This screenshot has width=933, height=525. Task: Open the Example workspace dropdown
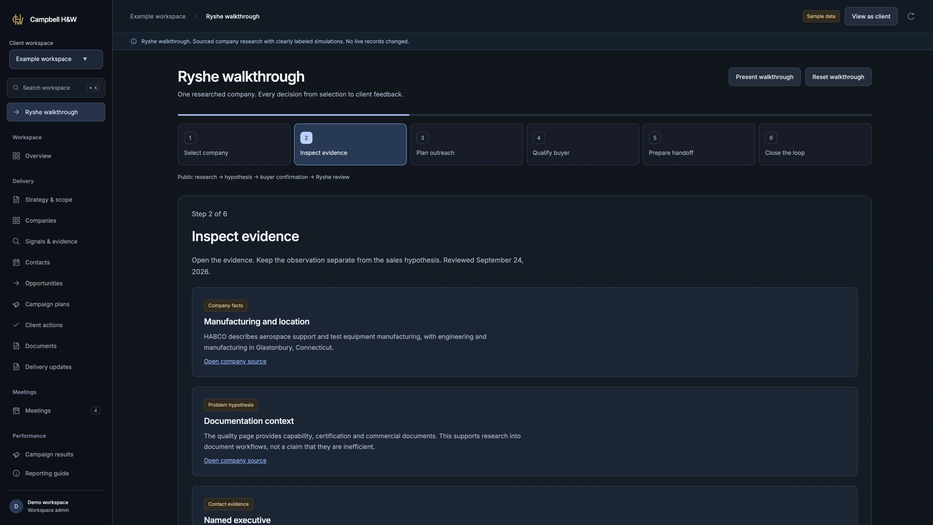point(56,59)
